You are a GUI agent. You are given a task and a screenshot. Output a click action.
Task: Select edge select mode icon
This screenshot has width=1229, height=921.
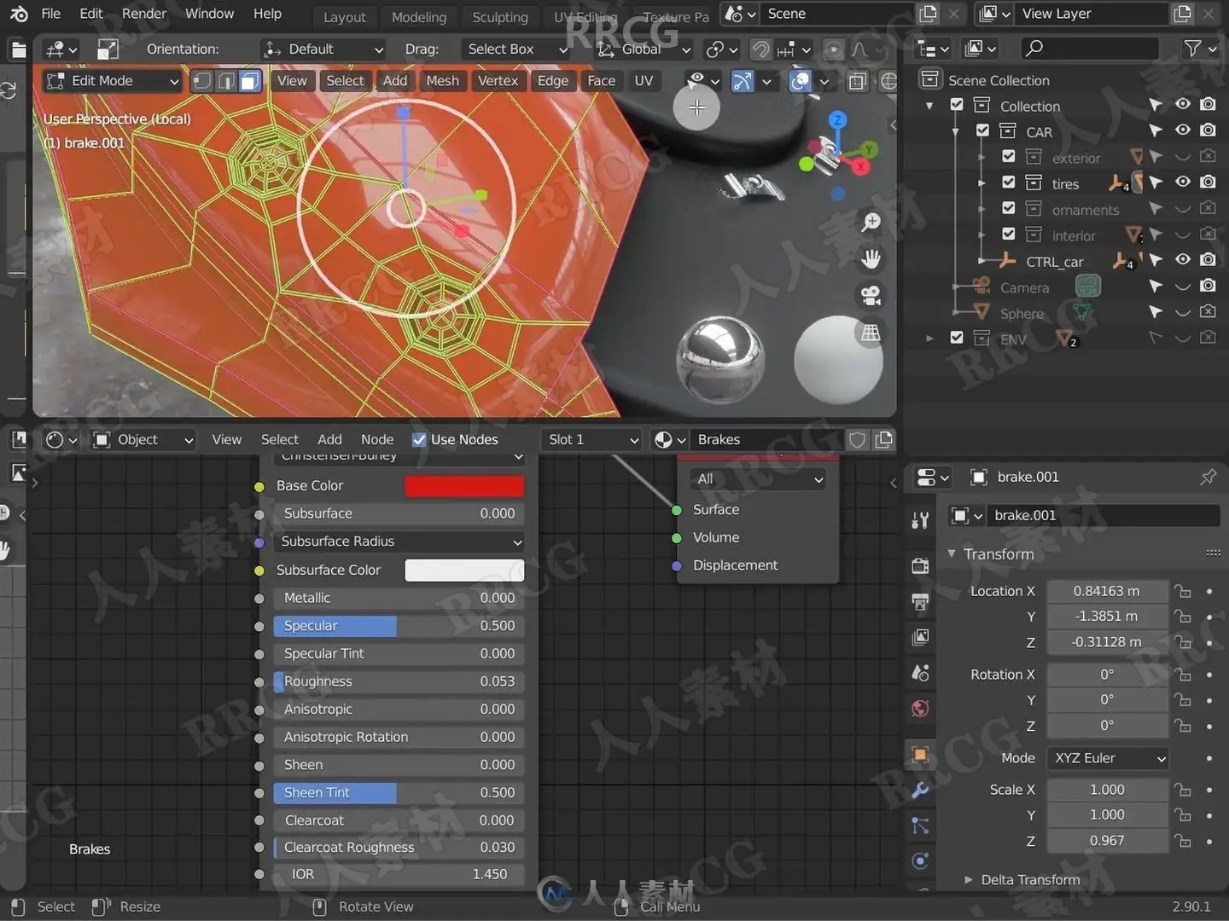[226, 81]
